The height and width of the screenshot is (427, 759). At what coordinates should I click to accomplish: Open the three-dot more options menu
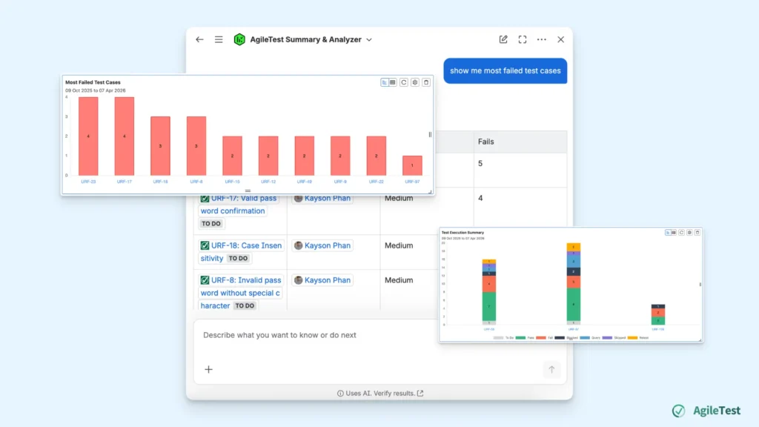(542, 40)
